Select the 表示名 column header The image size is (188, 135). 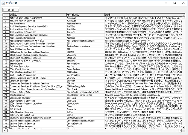pyautogui.click(x=38, y=15)
